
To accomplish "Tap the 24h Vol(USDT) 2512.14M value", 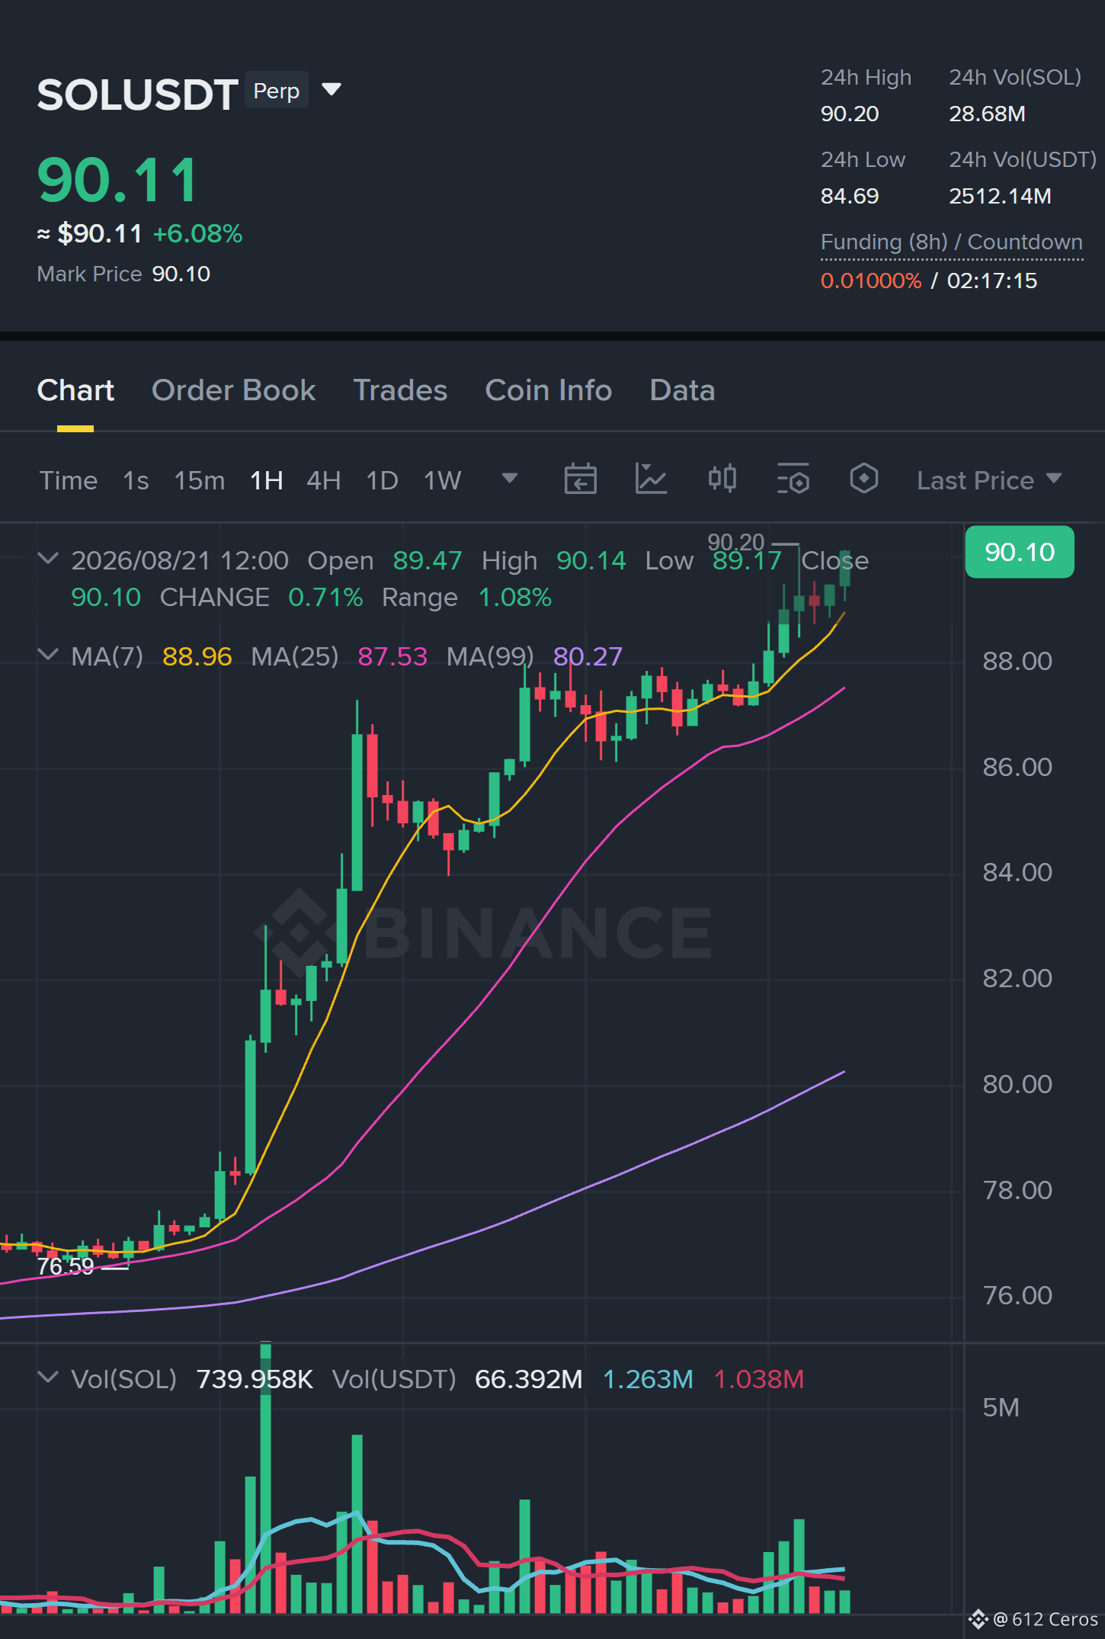I will click(x=1000, y=197).
